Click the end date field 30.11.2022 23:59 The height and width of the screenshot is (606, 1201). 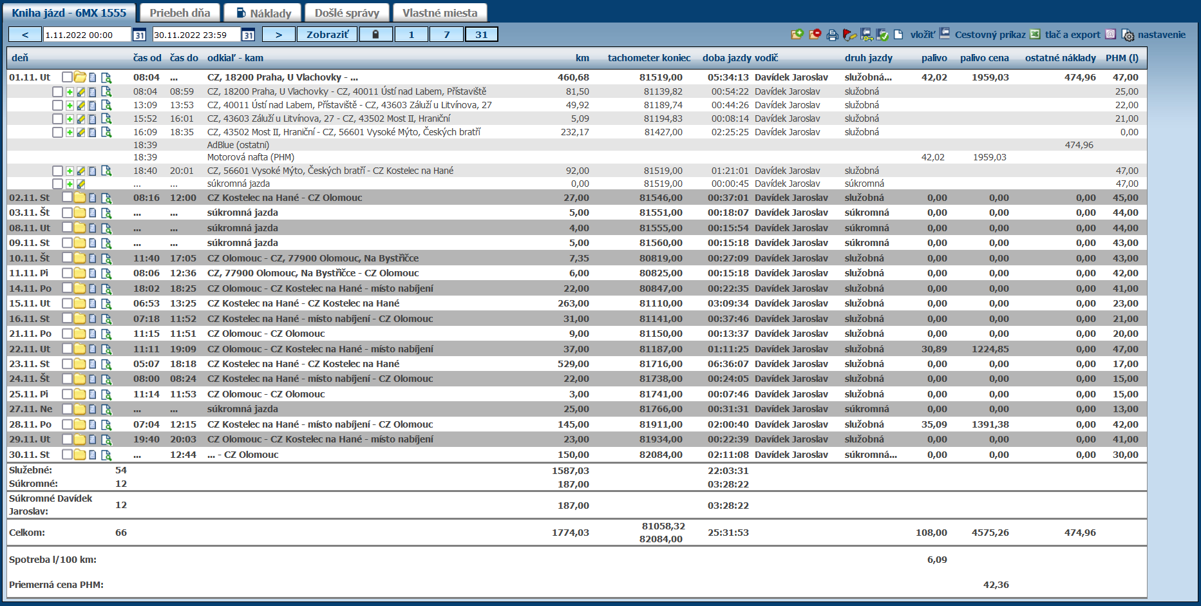click(196, 35)
